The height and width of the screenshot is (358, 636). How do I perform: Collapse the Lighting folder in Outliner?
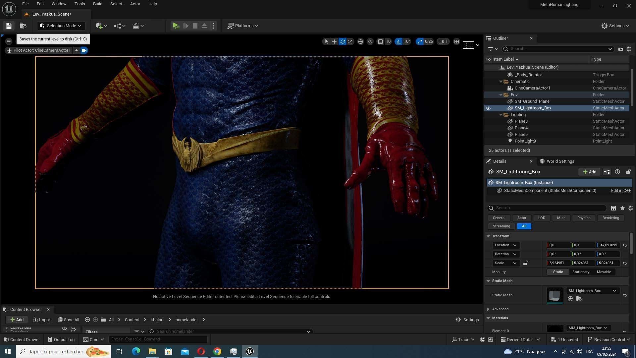pyautogui.click(x=501, y=115)
